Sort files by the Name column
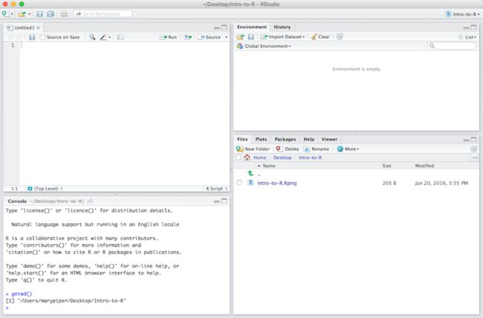This screenshot has height=318, width=483. (x=269, y=166)
